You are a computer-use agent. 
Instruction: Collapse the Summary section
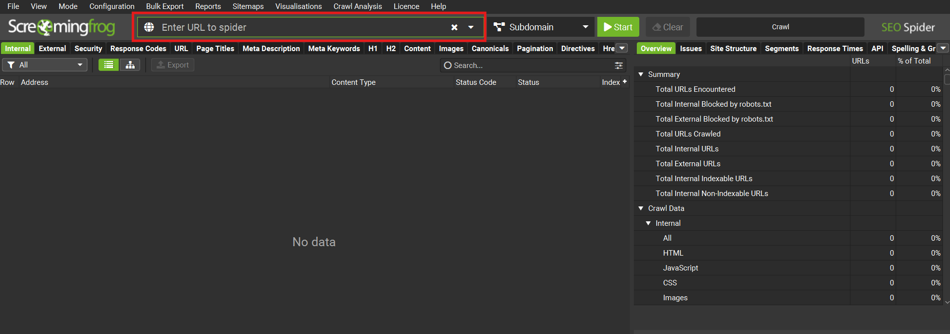point(641,74)
